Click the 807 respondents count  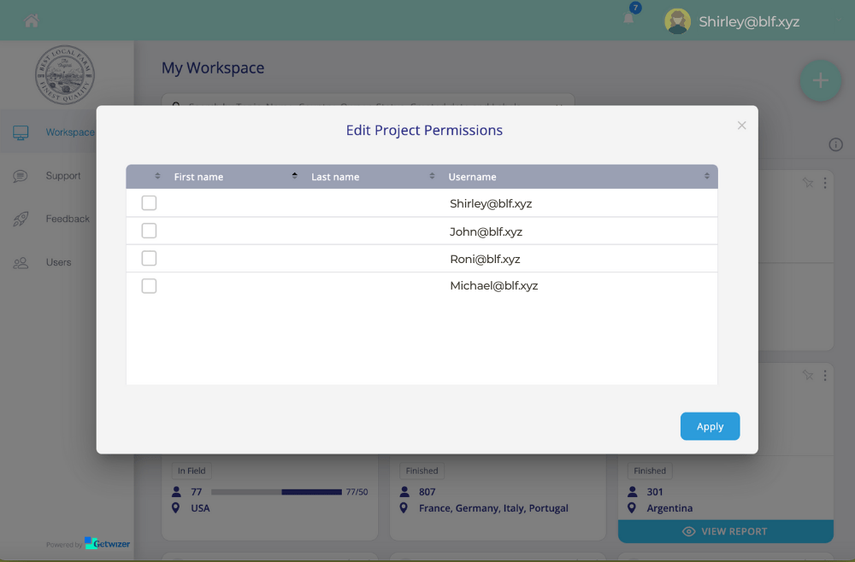pos(427,492)
